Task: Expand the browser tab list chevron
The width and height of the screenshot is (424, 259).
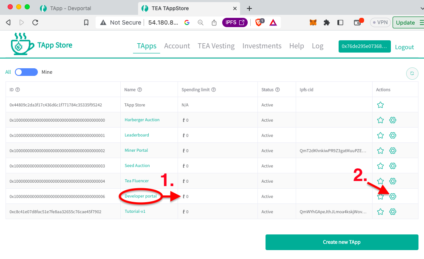Action: [x=417, y=8]
